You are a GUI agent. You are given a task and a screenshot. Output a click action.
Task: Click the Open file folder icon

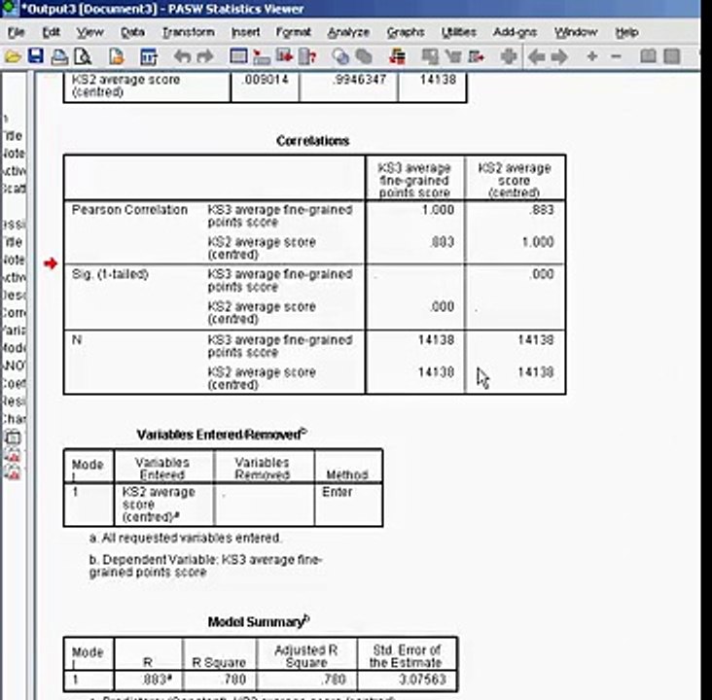point(13,56)
